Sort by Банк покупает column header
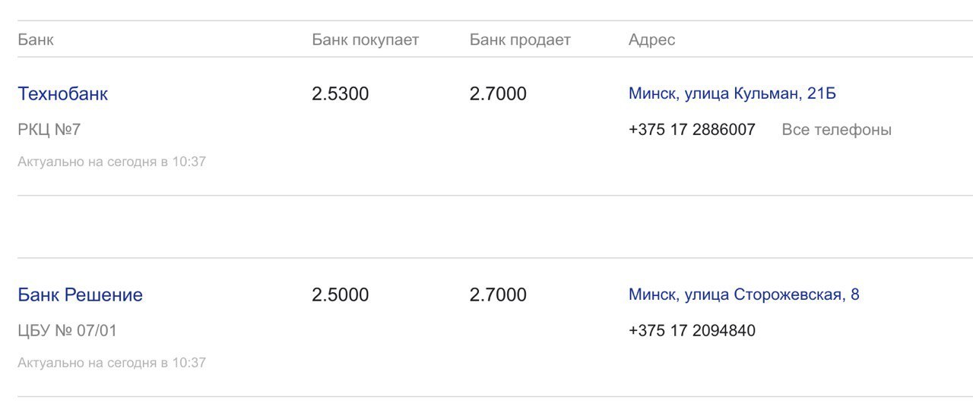Screen dimensions: 973x406 (365, 39)
